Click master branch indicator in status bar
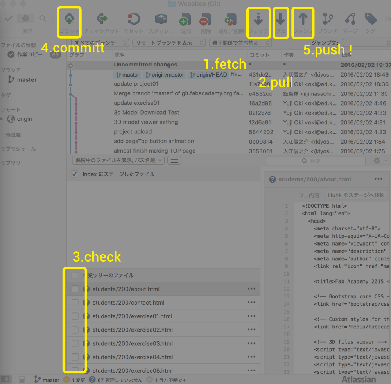The height and width of the screenshot is (384, 391). tap(47, 380)
